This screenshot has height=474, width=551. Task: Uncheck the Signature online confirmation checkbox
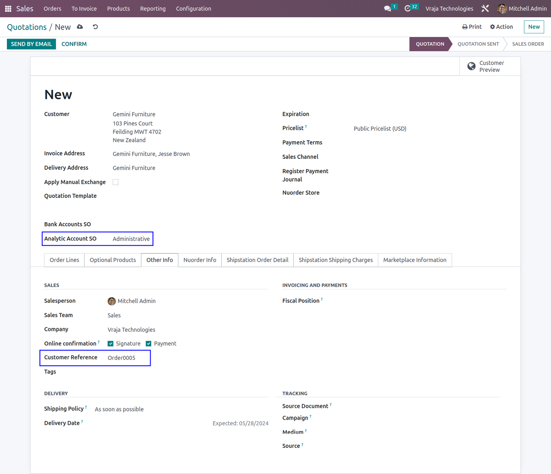click(x=111, y=343)
